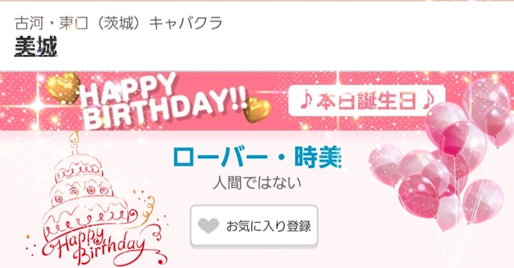Open the 古河・東口（茨城）キャバクラ area category
Screen dimensions: 514x268
pyautogui.click(x=119, y=23)
